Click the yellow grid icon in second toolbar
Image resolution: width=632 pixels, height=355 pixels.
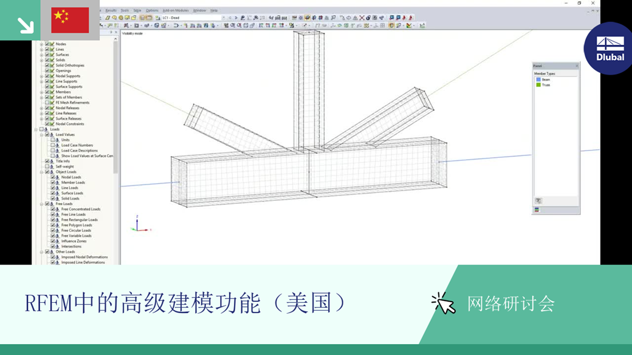click(366, 25)
